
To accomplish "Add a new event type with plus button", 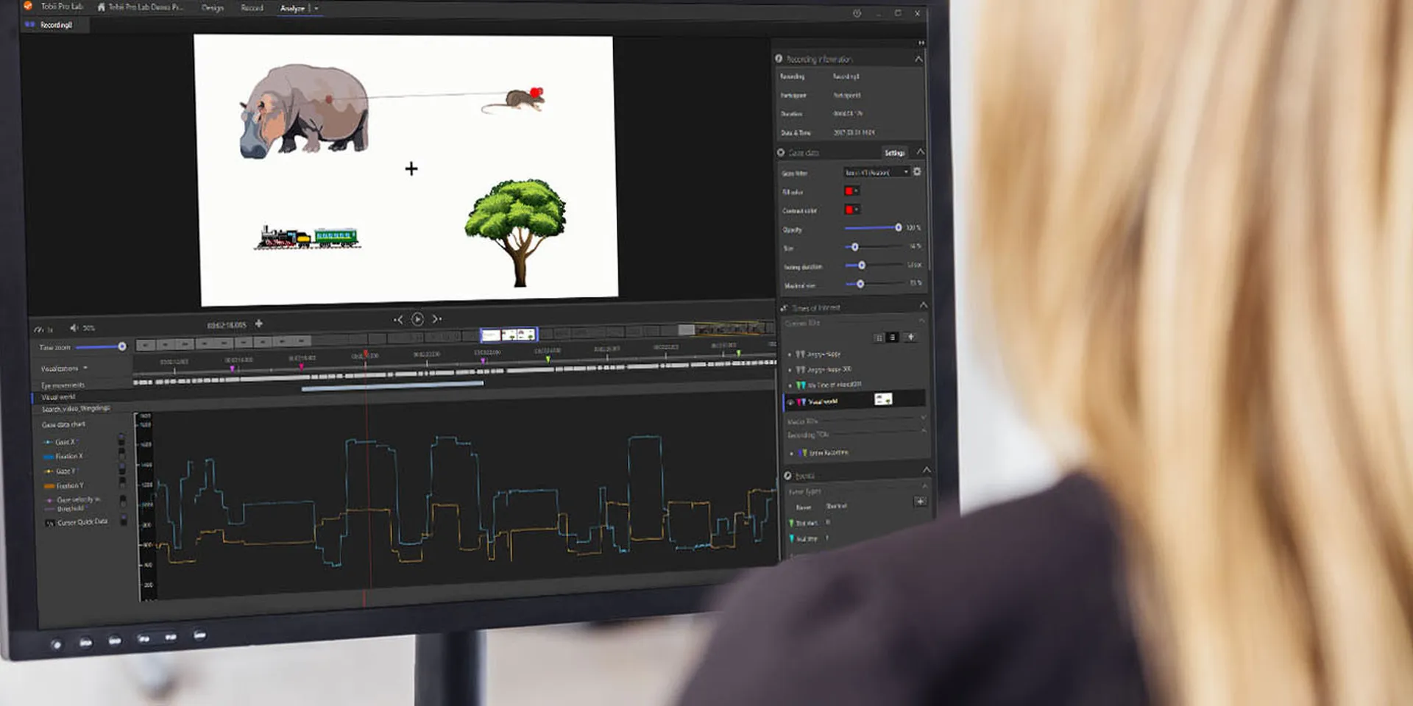I will click(x=920, y=502).
